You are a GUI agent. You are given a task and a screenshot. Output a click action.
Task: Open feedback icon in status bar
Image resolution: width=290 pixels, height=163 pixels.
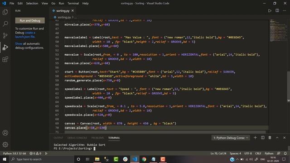coord(279,153)
